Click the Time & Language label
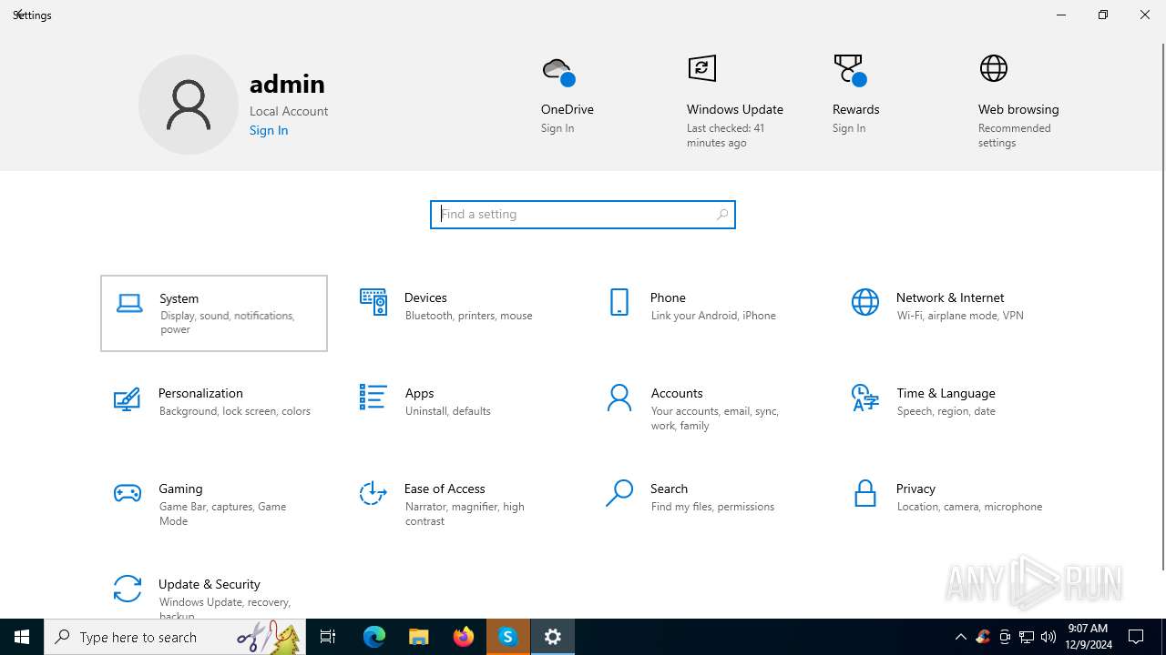Viewport: 1166px width, 655px height. pyautogui.click(x=946, y=393)
